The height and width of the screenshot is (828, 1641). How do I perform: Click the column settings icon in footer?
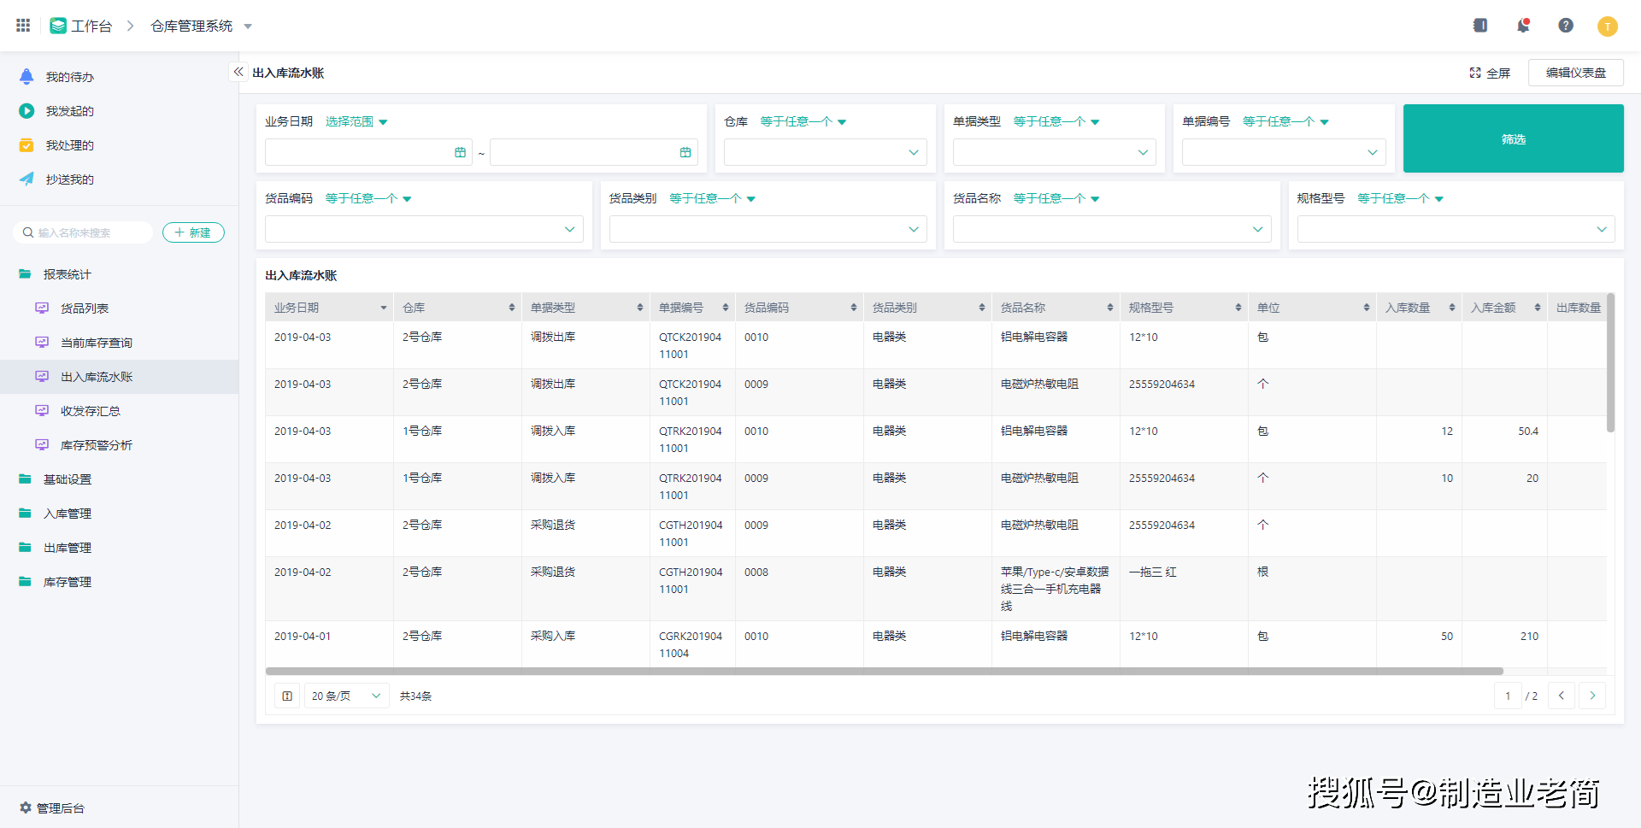[x=287, y=696]
